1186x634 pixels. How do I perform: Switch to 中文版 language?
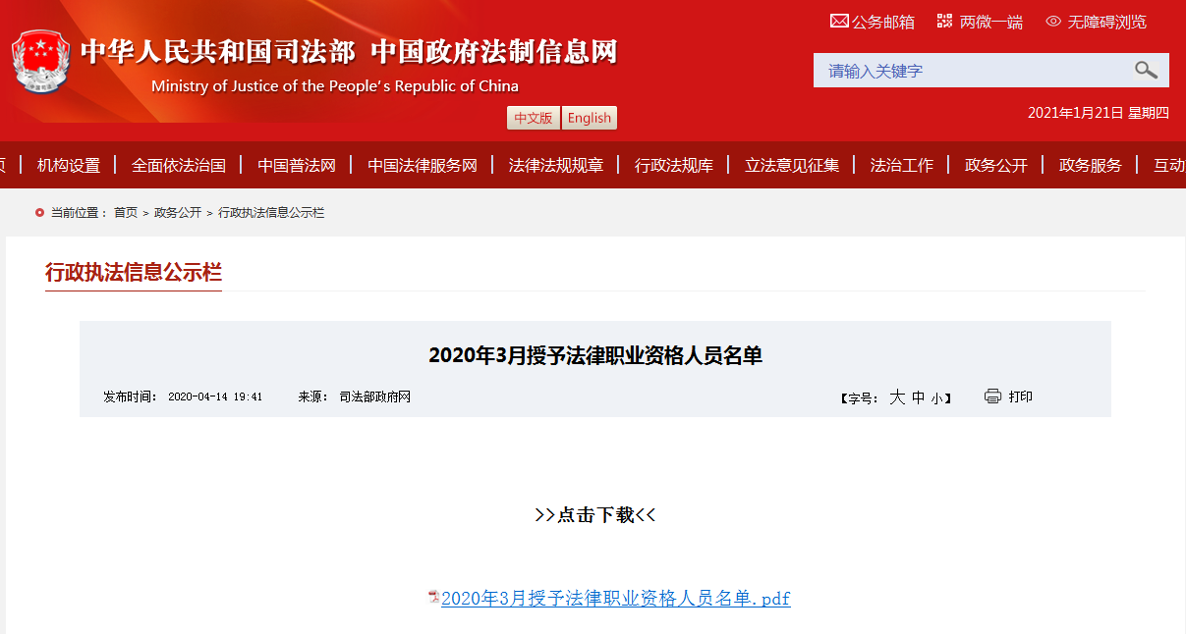click(x=534, y=118)
